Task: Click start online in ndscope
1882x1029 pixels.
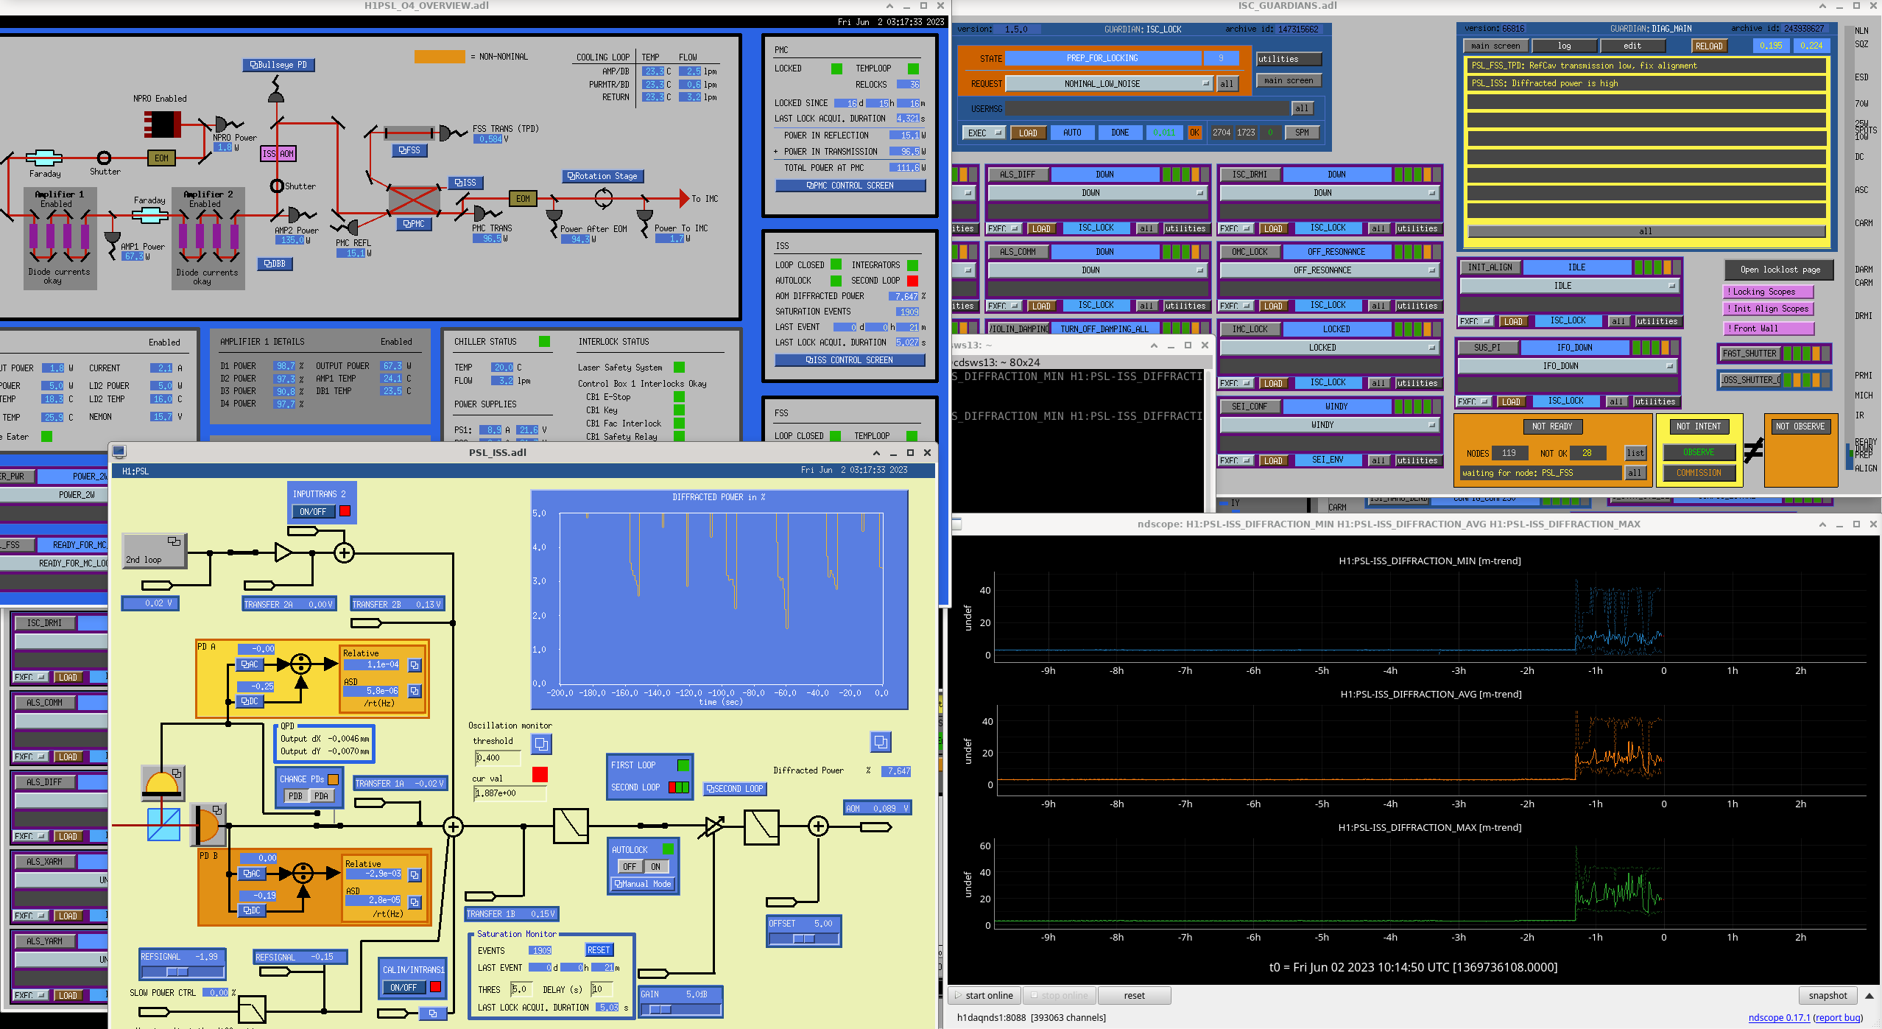Action: [984, 995]
